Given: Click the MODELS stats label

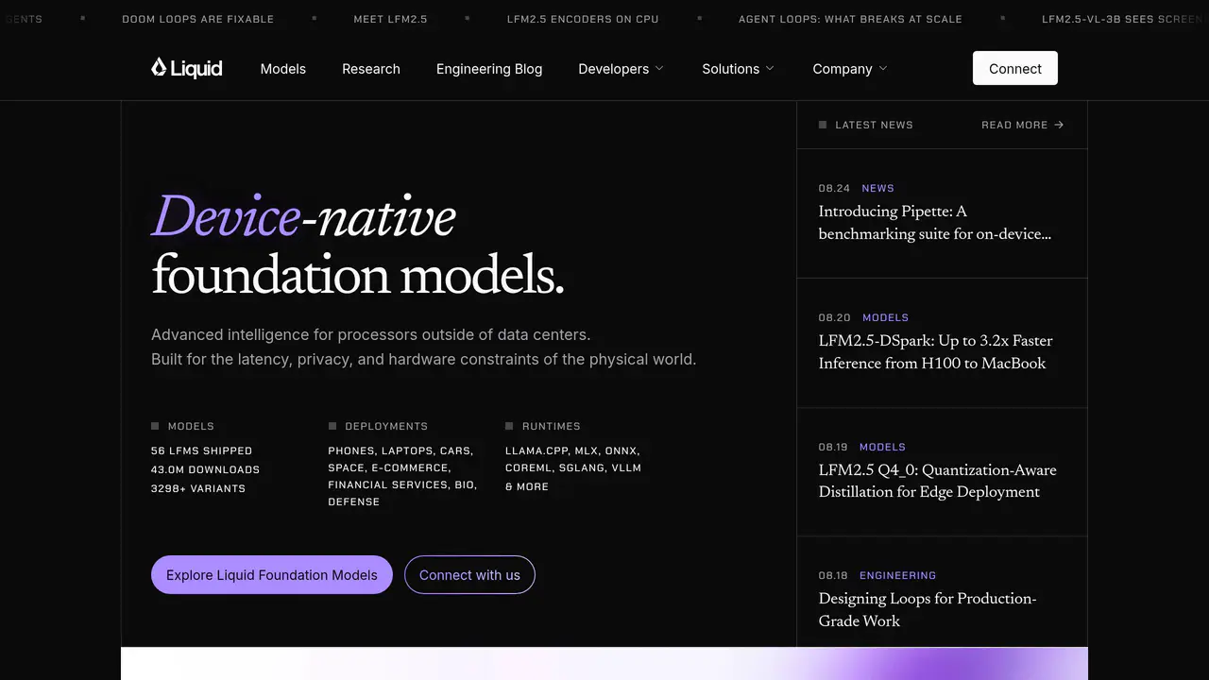Looking at the screenshot, I should (191, 426).
